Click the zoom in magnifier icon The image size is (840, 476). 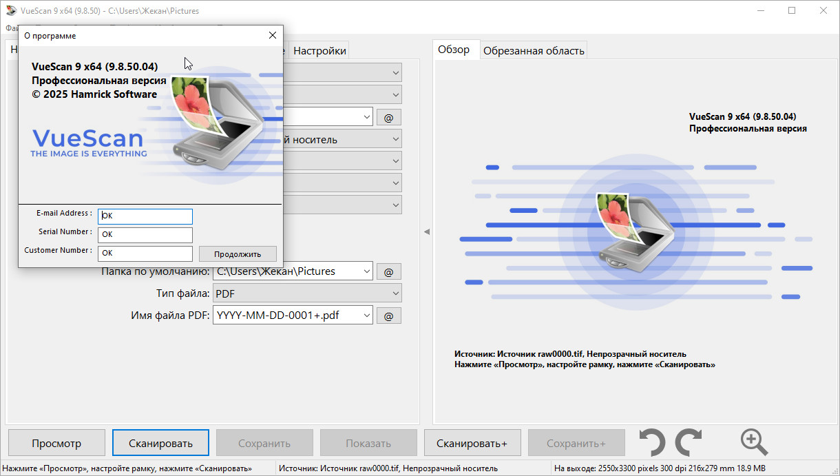coord(754,442)
